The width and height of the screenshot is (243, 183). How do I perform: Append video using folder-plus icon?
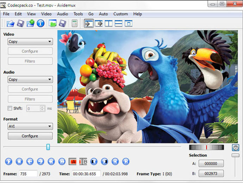point(30,23)
